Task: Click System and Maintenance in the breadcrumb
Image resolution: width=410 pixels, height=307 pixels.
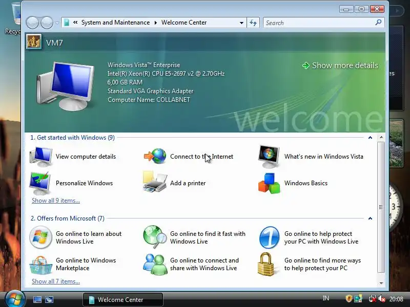Action: [116, 23]
